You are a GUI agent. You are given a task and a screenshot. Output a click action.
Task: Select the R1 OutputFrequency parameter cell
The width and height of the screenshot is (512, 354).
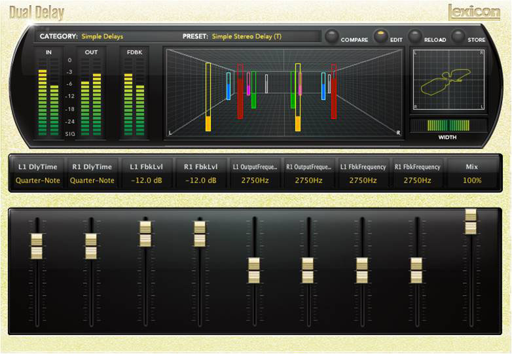309,173
